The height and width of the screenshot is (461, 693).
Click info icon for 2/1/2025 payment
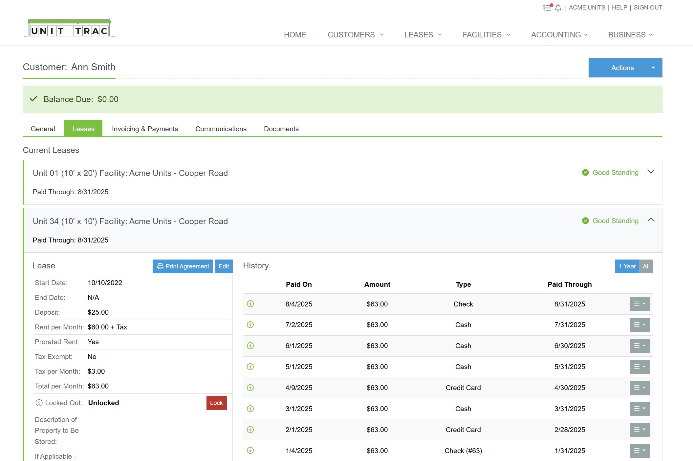coord(250,430)
